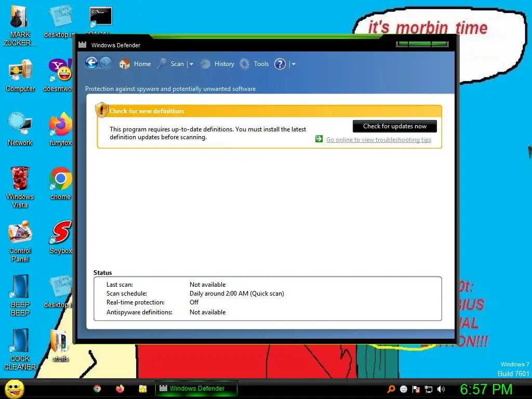Start a Scan from the toolbar

[170, 64]
